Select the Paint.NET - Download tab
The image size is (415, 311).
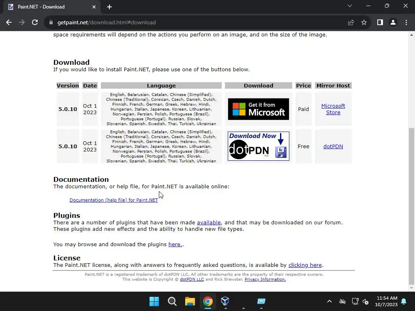(51, 7)
